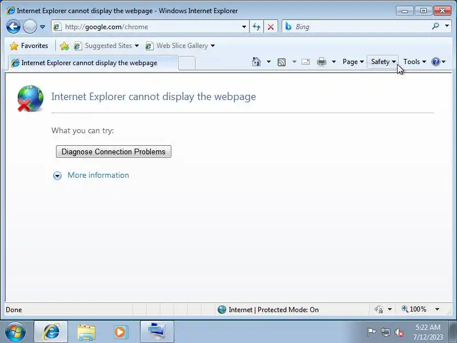The image size is (457, 343).
Task: Expand the Print options dropdown arrow
Action: [x=334, y=62]
